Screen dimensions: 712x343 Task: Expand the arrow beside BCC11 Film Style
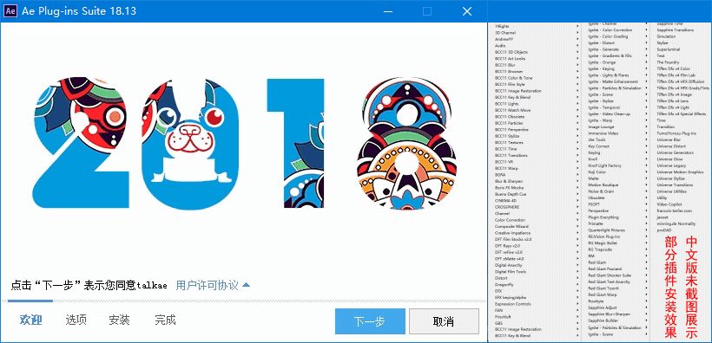pyautogui.click(x=577, y=84)
